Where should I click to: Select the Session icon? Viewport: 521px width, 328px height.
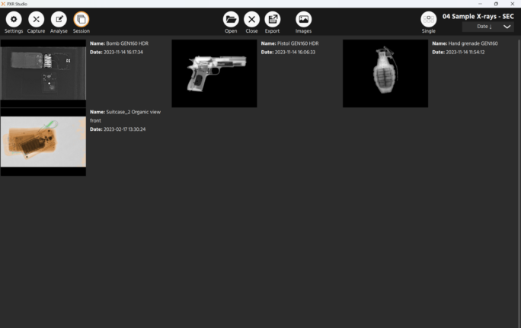coord(81,19)
